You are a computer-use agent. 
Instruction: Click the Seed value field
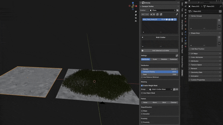[x=159, y=74]
